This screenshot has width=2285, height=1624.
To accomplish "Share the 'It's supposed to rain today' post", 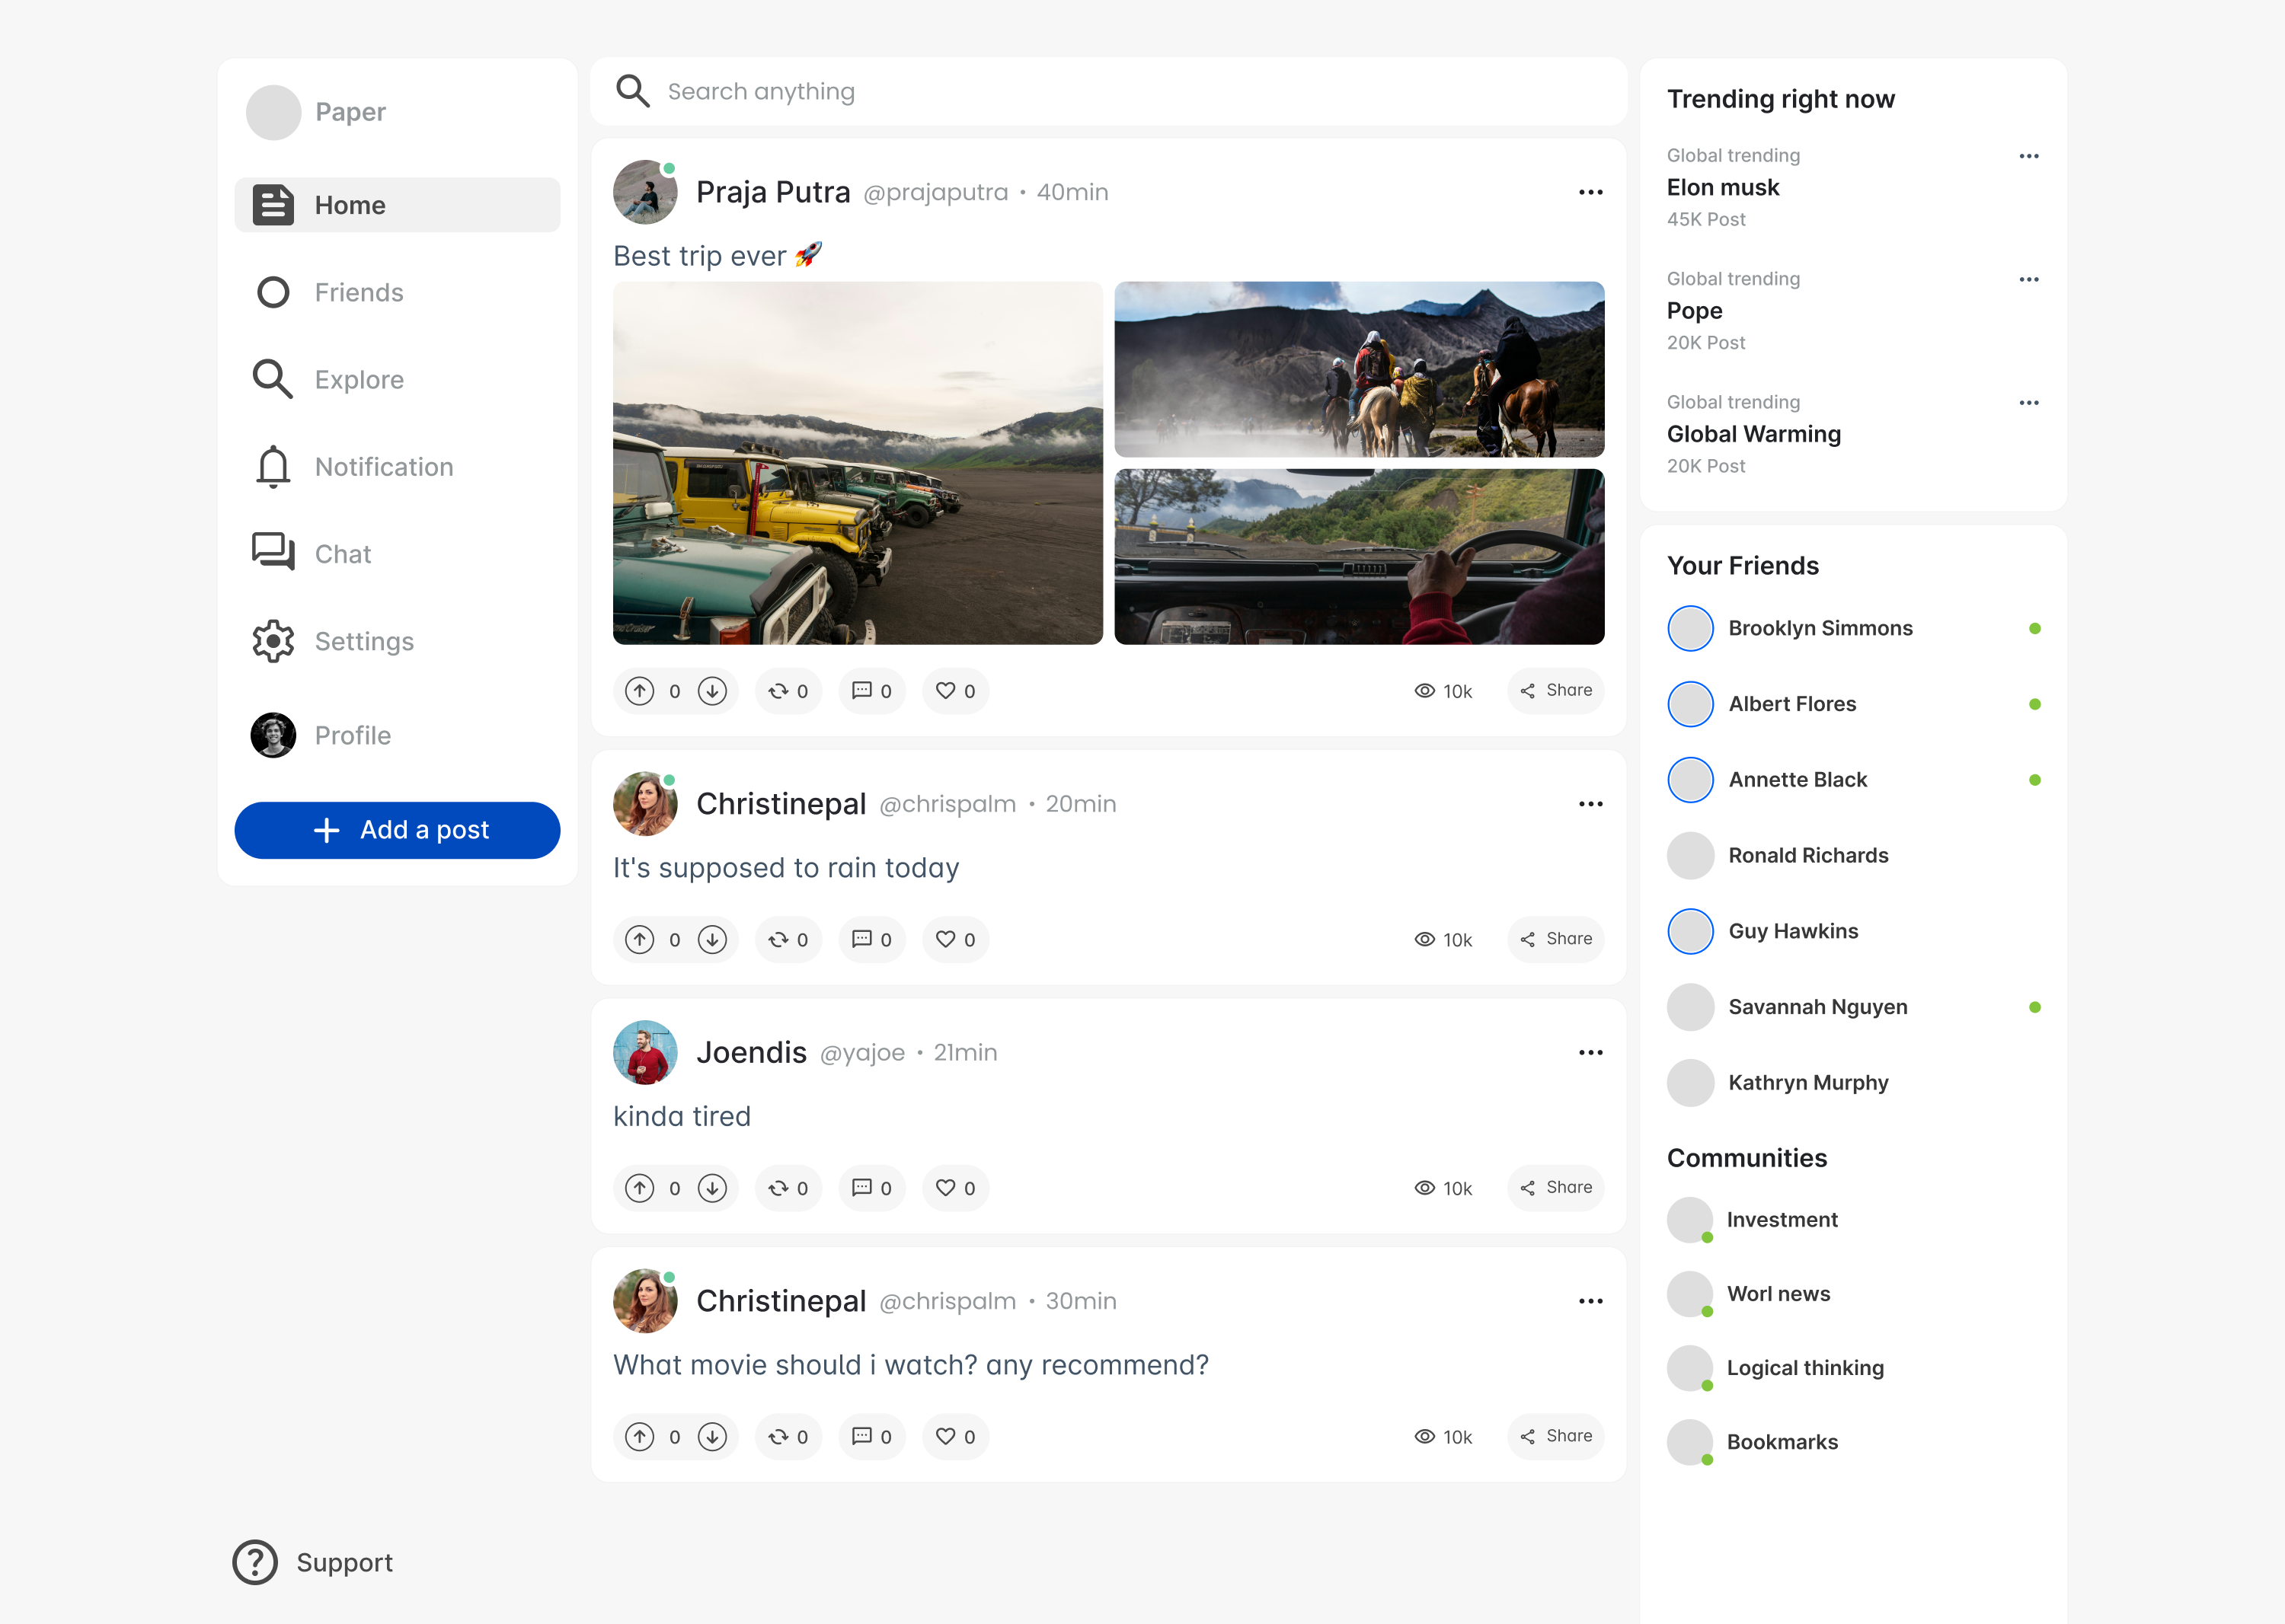I will click(x=1555, y=939).
